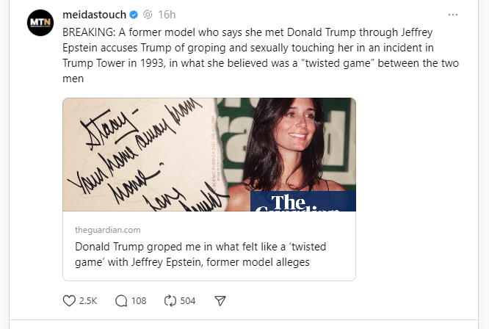This screenshot has height=329, width=489.
Task: Click the 2.5K likes count
Action: point(88,300)
